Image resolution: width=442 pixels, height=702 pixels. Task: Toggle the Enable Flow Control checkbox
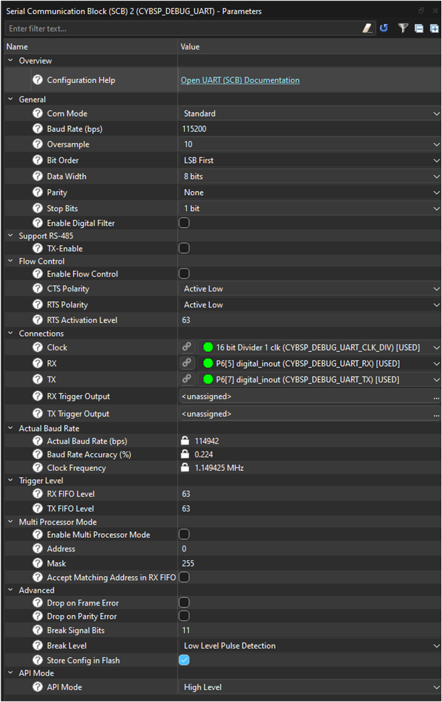point(184,274)
